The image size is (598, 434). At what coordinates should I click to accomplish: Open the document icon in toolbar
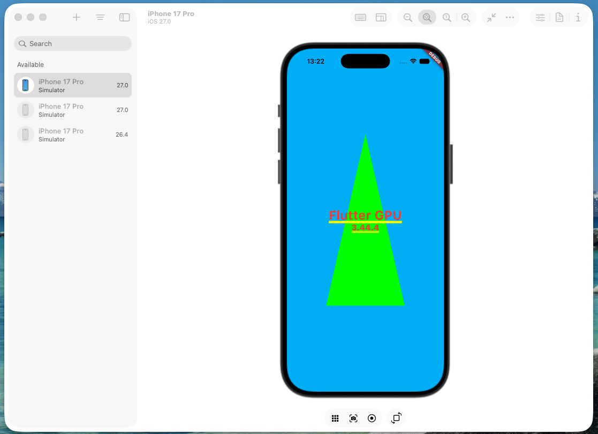[x=559, y=17]
